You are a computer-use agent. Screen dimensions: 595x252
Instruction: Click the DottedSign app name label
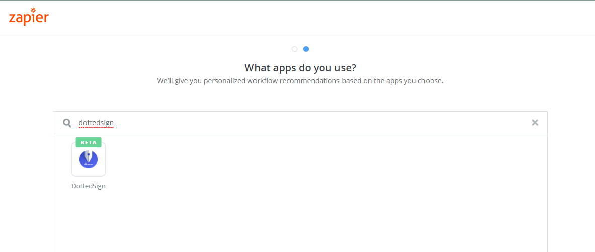[x=89, y=186]
